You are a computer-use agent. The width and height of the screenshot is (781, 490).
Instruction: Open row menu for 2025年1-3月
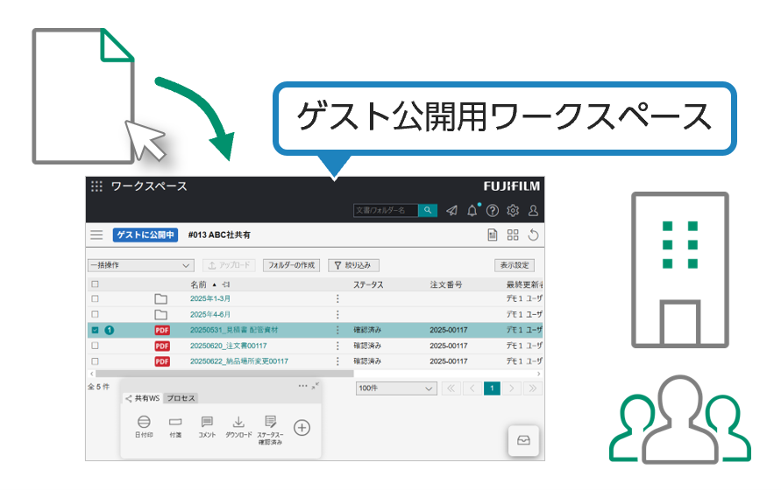click(x=337, y=299)
